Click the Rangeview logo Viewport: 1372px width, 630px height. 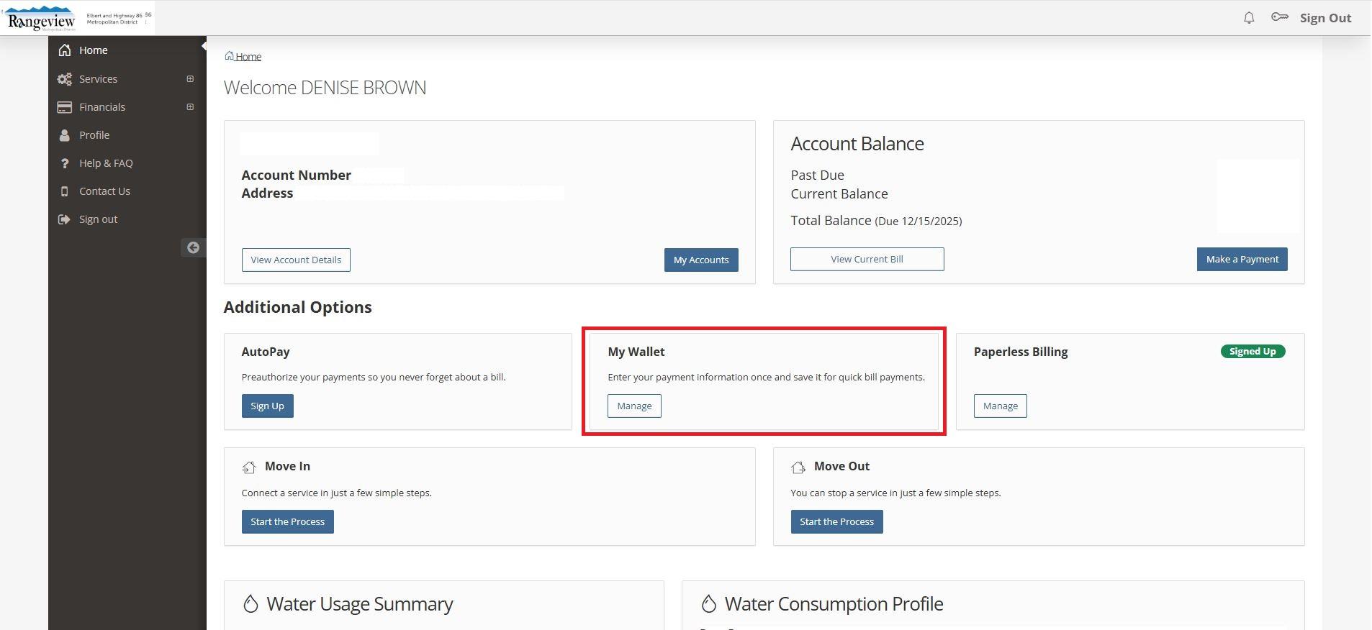42,19
